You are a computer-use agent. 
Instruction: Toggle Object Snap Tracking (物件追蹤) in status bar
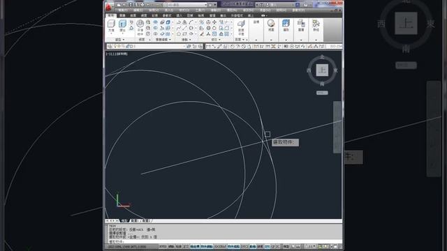233,246
